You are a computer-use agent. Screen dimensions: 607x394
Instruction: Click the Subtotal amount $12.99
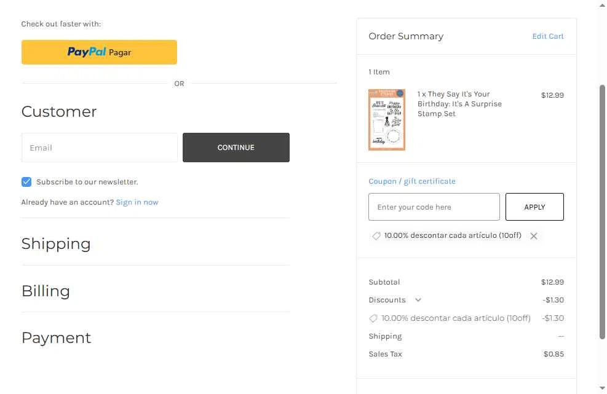(x=552, y=282)
